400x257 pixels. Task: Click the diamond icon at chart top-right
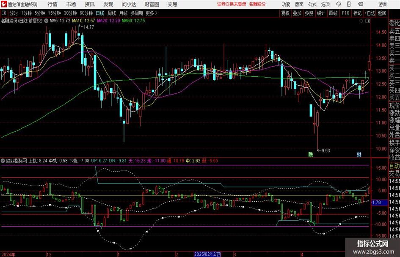pos(361,21)
